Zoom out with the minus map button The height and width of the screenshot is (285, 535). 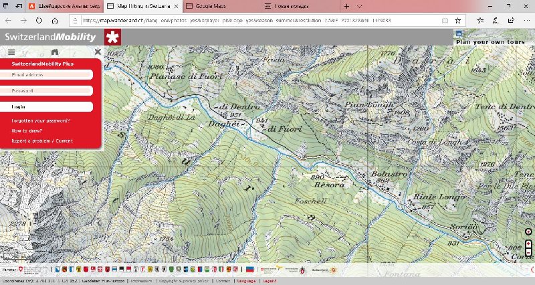click(x=528, y=252)
